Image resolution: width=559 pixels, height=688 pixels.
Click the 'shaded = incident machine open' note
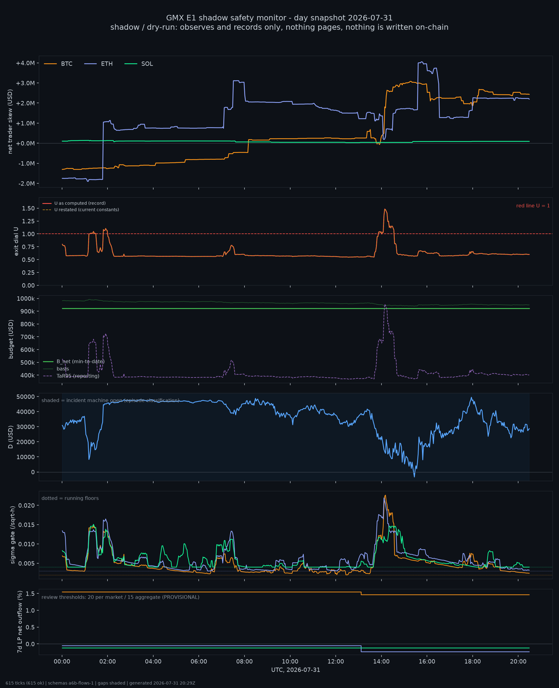click(x=111, y=401)
